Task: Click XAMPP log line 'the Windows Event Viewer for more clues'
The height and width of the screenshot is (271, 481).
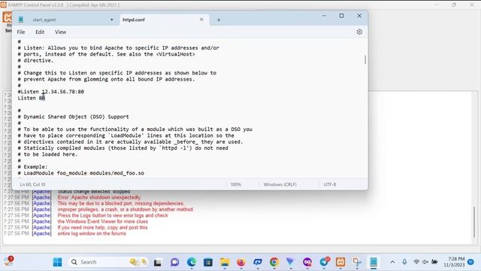Action: pyautogui.click(x=102, y=221)
